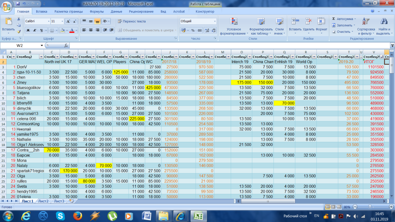Switch to the Формулы ribbon tab
The width and height of the screenshot is (395, 222).
pos(96,12)
